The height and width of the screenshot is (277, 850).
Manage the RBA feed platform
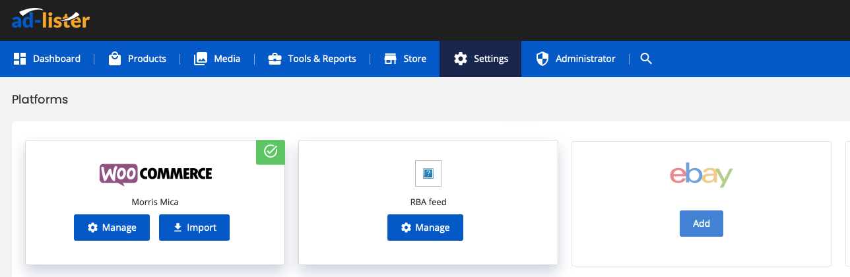pos(425,228)
